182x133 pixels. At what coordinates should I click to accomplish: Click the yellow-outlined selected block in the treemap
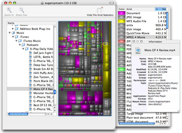(105, 44)
